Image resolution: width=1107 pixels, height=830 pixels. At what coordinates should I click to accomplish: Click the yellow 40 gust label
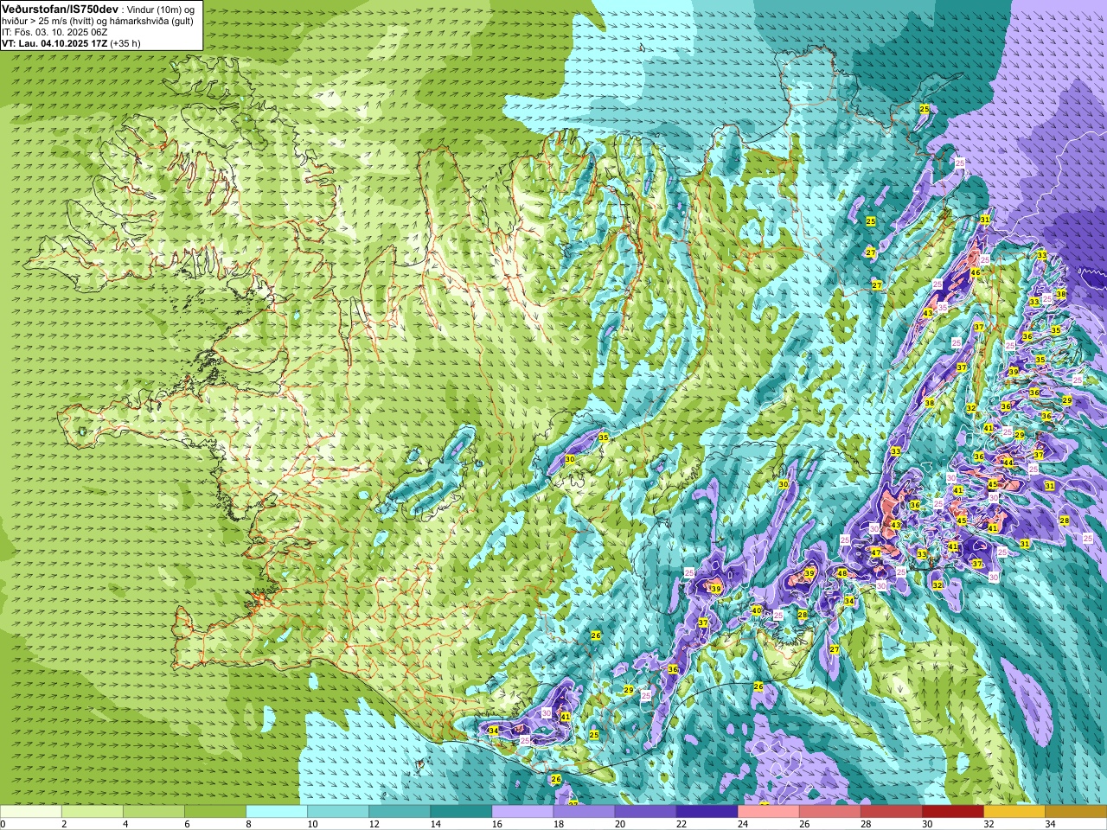[757, 610]
